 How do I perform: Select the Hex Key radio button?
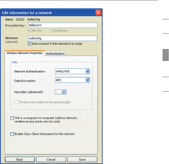(x=29, y=31)
